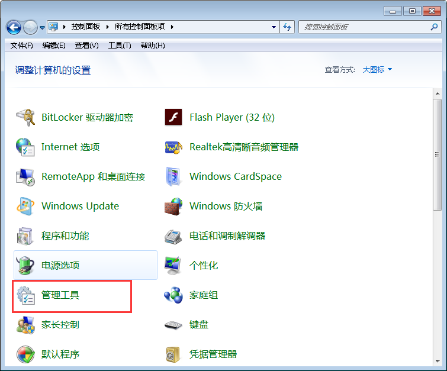Maximize the Control Panel window
The image size is (447, 371).
coord(412,11)
